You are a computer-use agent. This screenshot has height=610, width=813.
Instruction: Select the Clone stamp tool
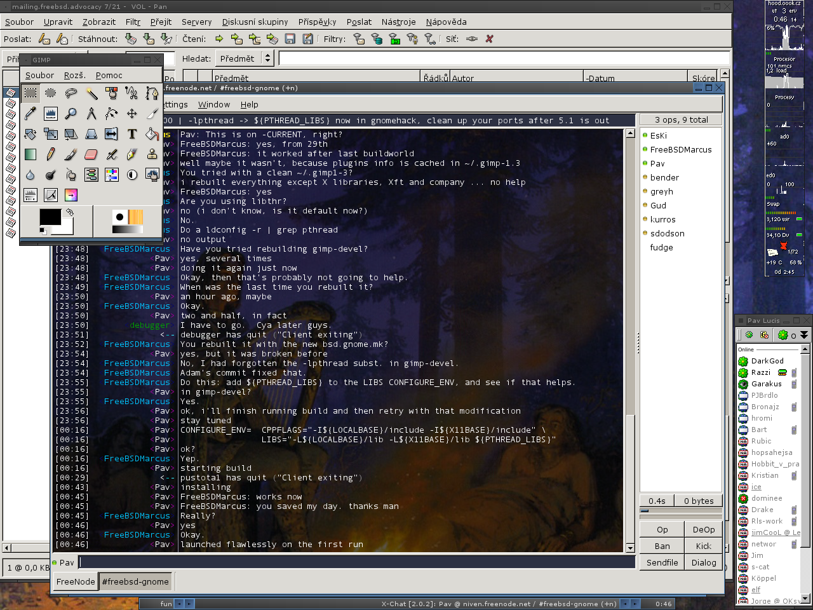pyautogui.click(x=152, y=154)
